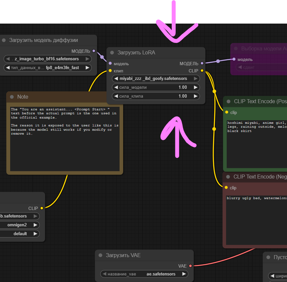Collapse the Загрузить LoRA node via its dot
The image size is (287, 282).
point(112,53)
